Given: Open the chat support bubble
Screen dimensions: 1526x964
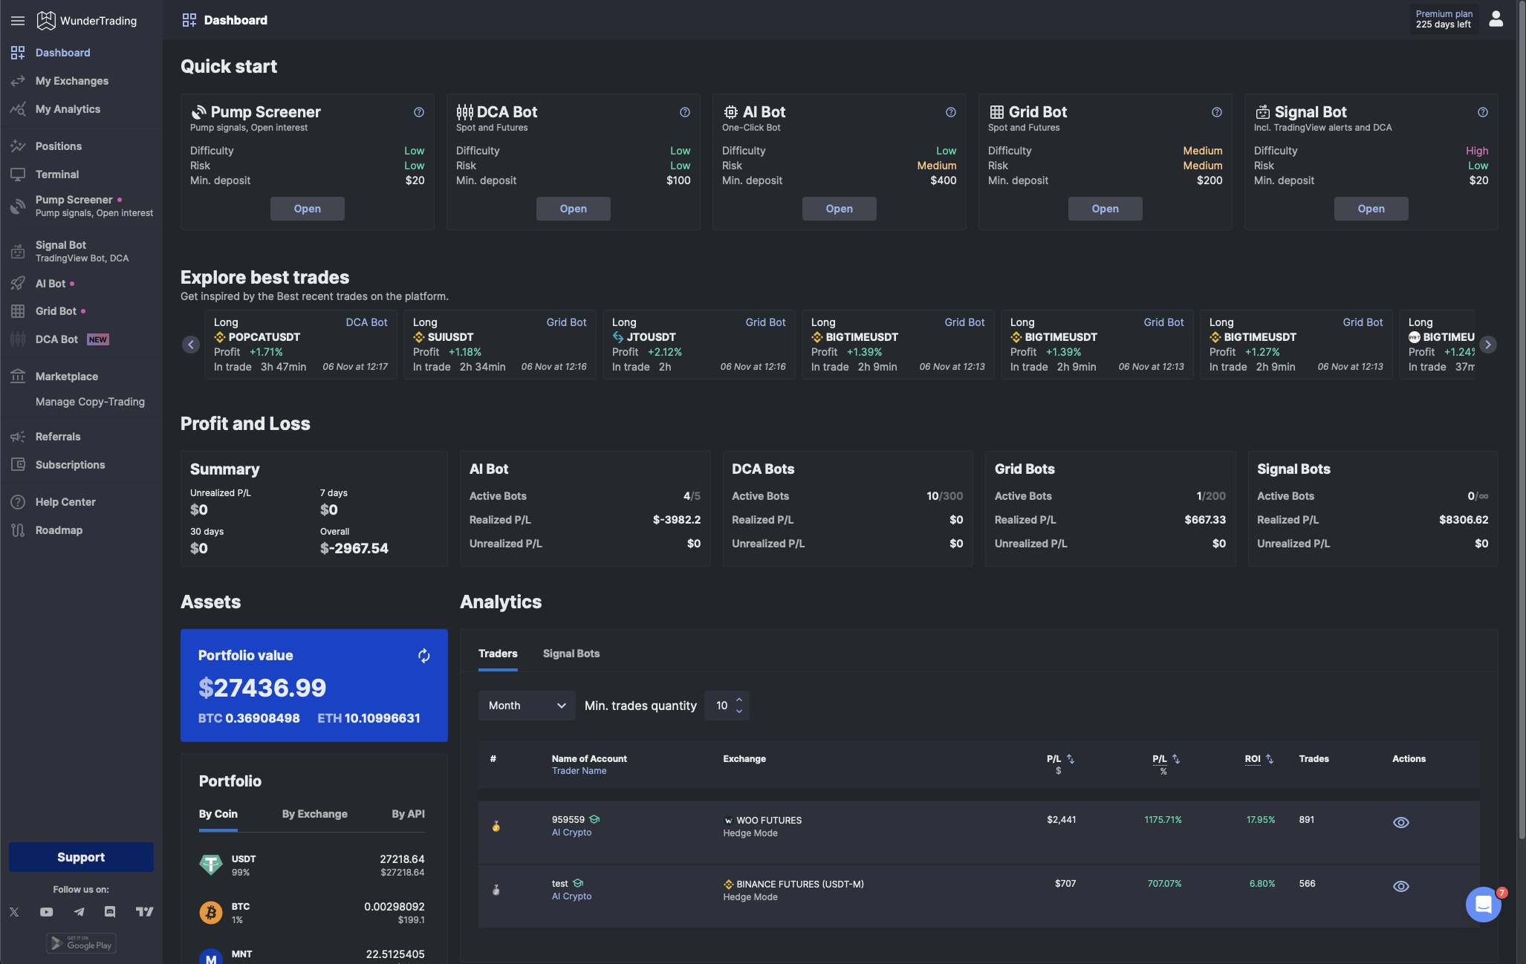Looking at the screenshot, I should click(x=1483, y=904).
